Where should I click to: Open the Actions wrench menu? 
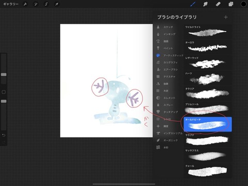click(x=25, y=4)
